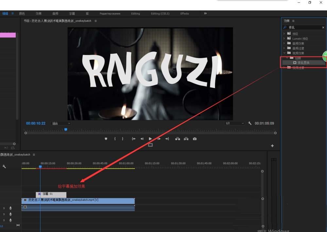Click the voiceover microphone icon on track A1

10,208
